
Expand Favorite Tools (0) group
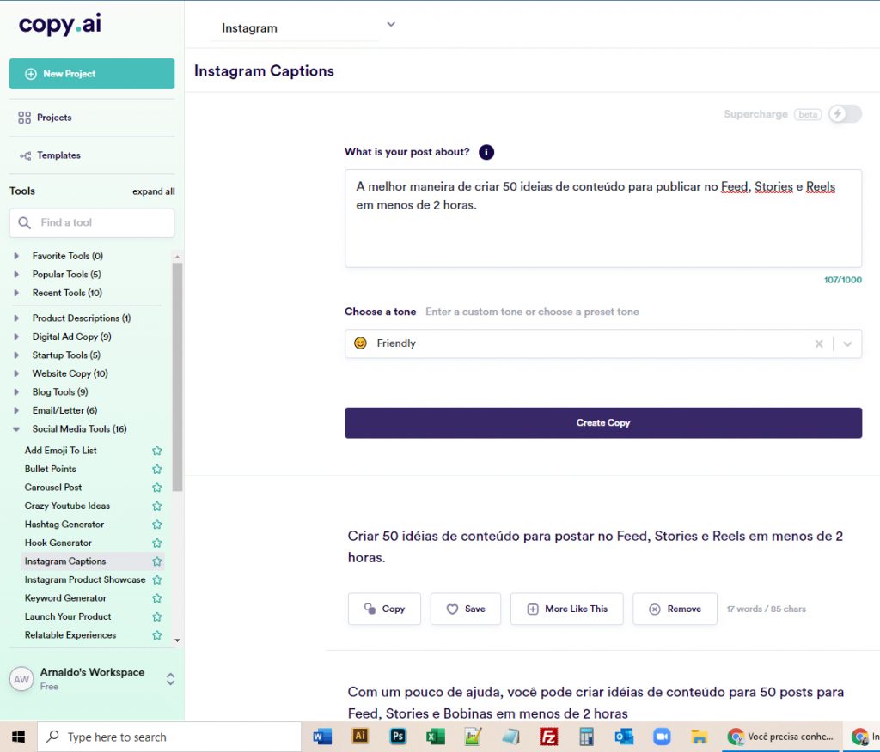tap(16, 256)
